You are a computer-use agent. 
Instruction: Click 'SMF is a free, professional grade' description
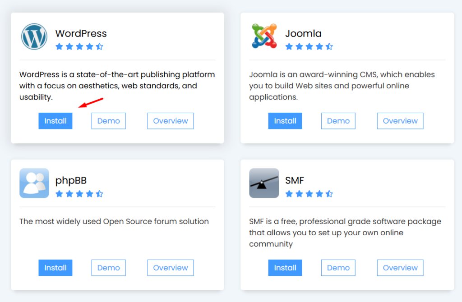pos(345,233)
